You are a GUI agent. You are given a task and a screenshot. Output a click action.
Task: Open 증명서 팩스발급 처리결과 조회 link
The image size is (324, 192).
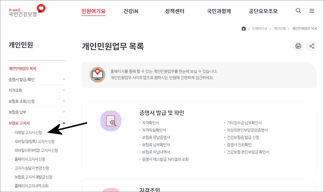[x=165, y=159]
